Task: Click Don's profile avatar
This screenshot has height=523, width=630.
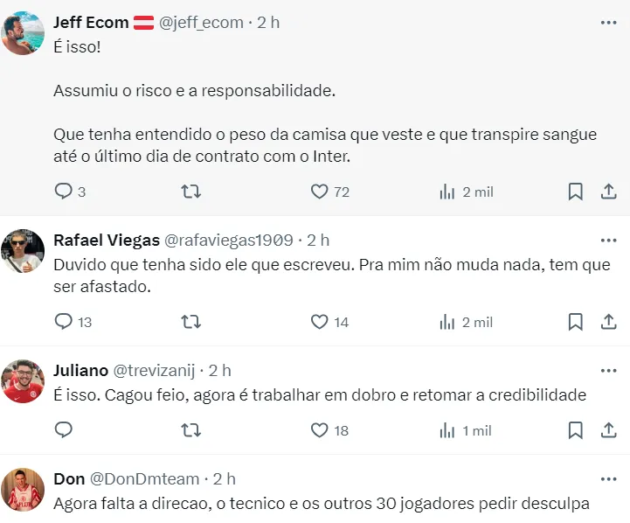Action: pyautogui.click(x=23, y=490)
